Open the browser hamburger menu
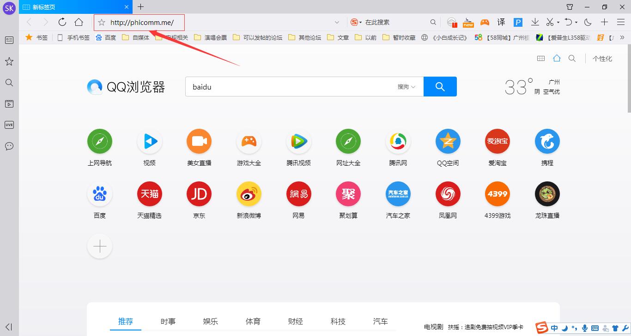The width and height of the screenshot is (631, 336). coord(620,22)
